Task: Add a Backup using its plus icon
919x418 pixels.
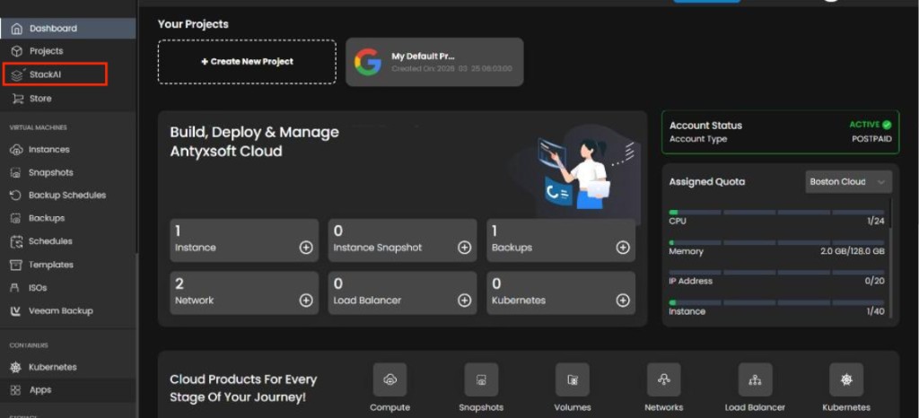Action: pyautogui.click(x=623, y=248)
